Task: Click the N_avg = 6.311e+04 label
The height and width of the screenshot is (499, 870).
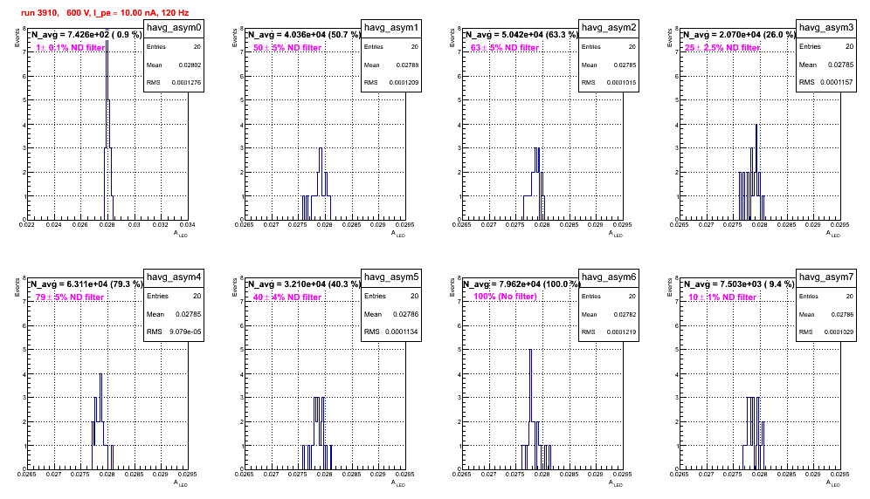Action: 86,284
